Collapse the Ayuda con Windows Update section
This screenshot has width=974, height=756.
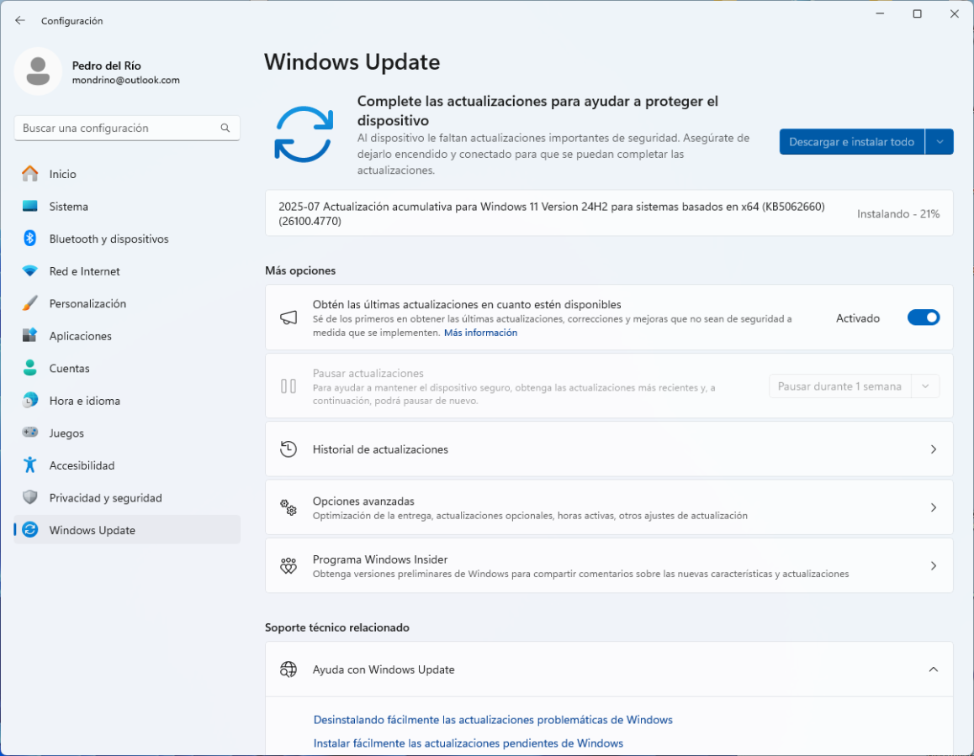(x=933, y=669)
